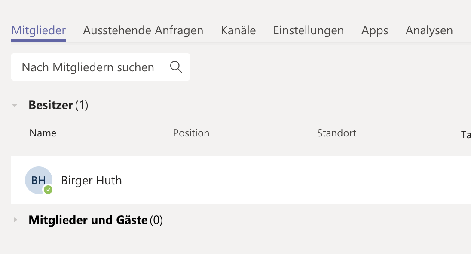Click in Nach Mitgliedern suchen field
Viewport: 471px width, 254px height.
coord(100,67)
